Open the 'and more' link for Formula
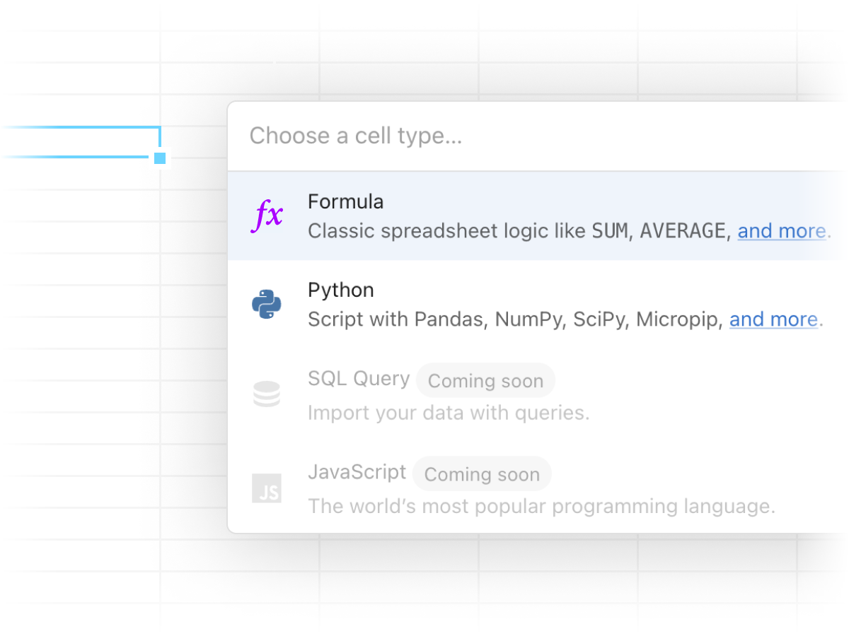 (x=782, y=230)
